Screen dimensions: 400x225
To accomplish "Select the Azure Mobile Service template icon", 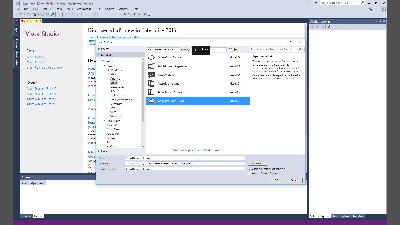I will pyautogui.click(x=151, y=92).
